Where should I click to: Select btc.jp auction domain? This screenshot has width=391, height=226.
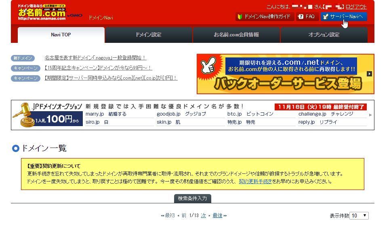tap(250, 114)
